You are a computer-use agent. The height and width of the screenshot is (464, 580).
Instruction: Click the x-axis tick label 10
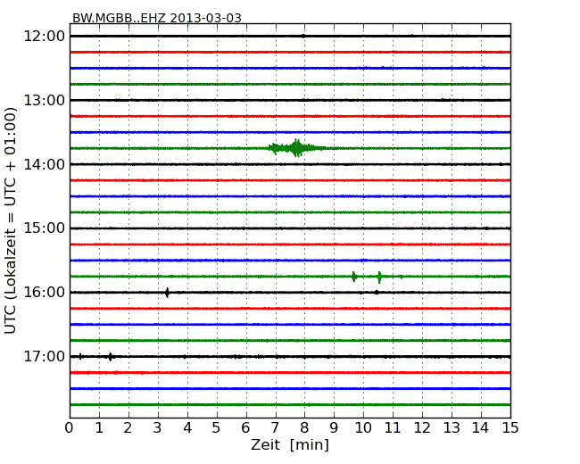(x=363, y=428)
